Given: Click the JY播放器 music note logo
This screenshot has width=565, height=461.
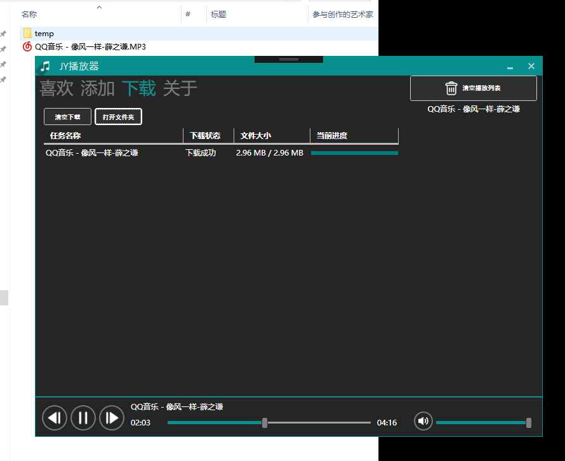Looking at the screenshot, I should coord(45,66).
